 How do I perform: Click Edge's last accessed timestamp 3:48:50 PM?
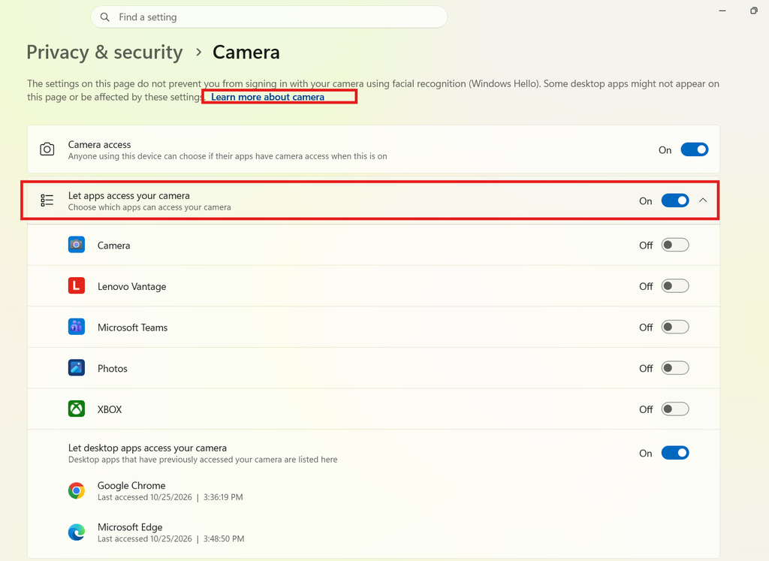[x=224, y=539]
